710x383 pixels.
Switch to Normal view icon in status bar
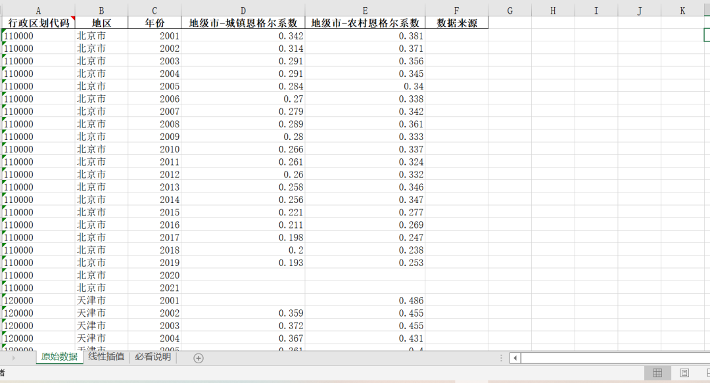pyautogui.click(x=657, y=372)
